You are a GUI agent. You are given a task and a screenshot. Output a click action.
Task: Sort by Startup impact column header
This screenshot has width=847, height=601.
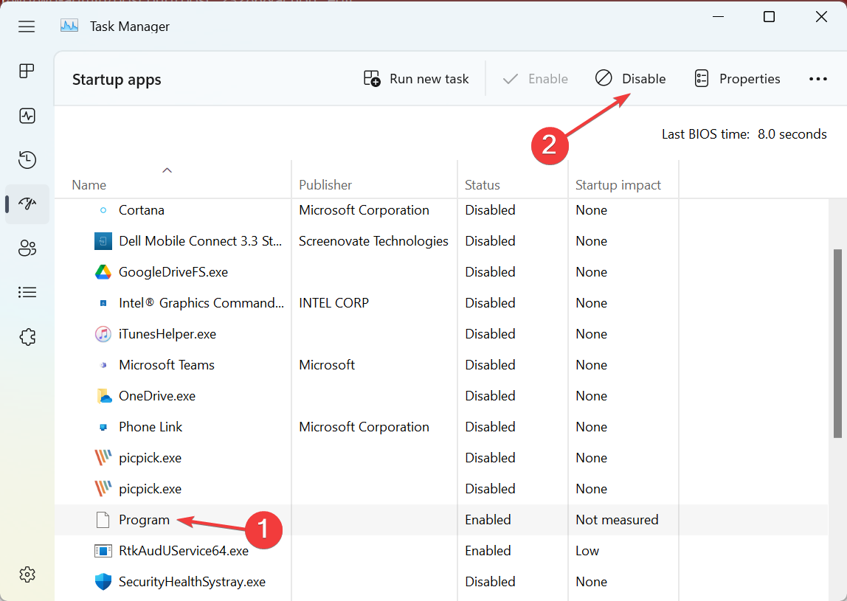click(618, 185)
